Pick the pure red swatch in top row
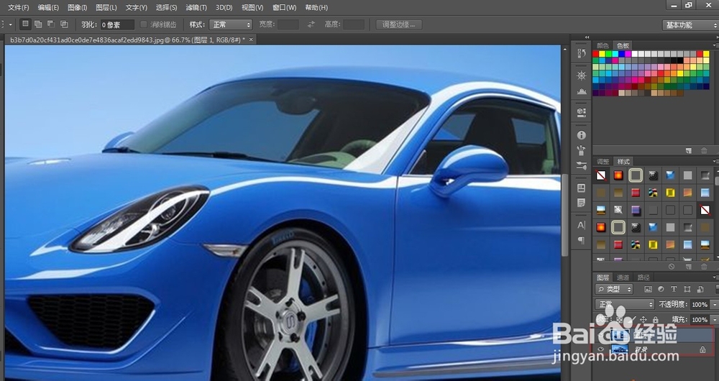 [x=595, y=54]
